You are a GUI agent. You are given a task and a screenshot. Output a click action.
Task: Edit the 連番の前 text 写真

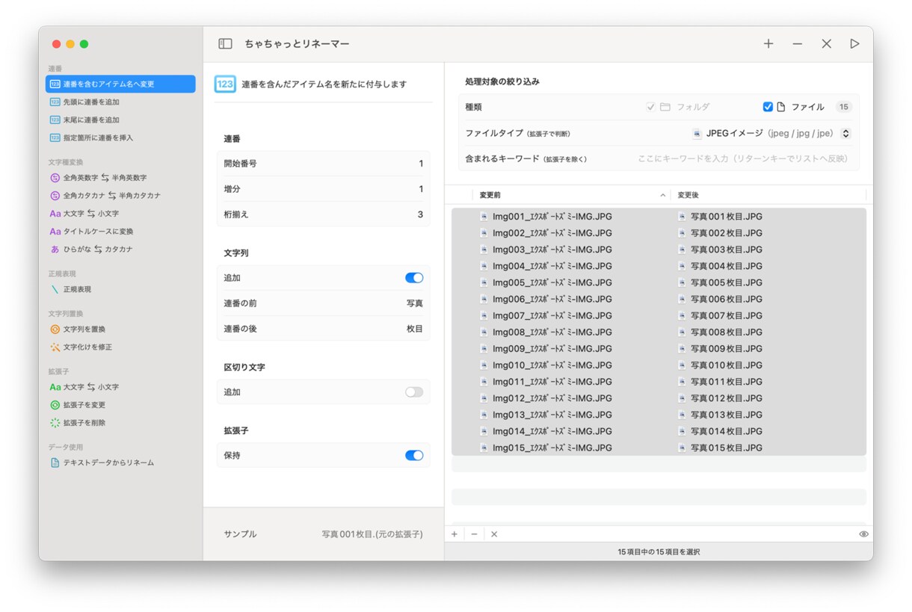(415, 303)
